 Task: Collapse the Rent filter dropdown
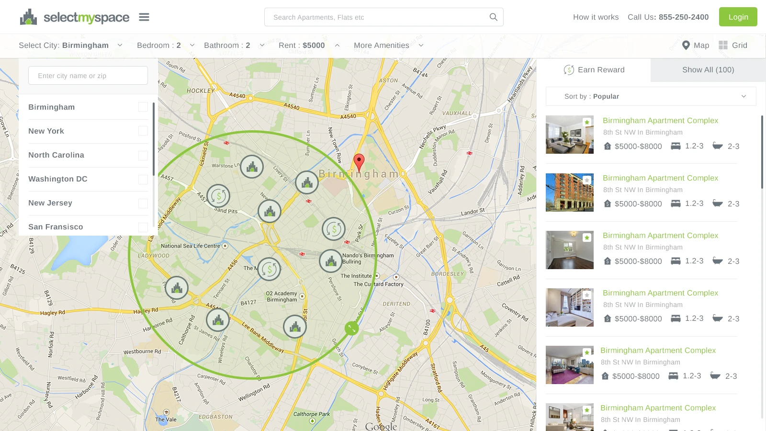tap(309, 45)
